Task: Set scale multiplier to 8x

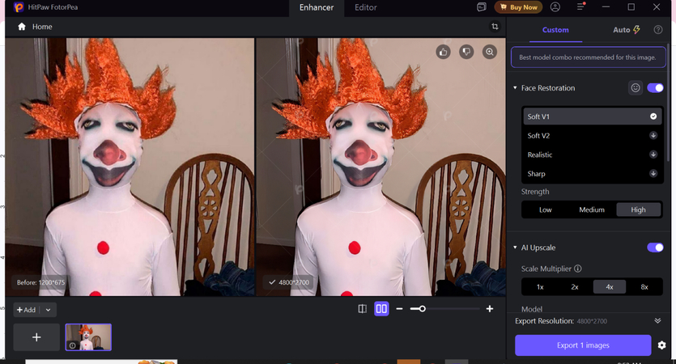Action: click(x=644, y=287)
